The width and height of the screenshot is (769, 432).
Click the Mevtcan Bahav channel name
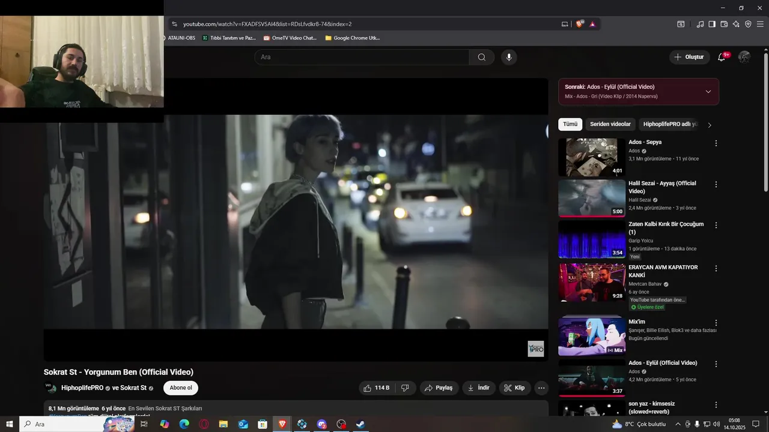click(645, 284)
